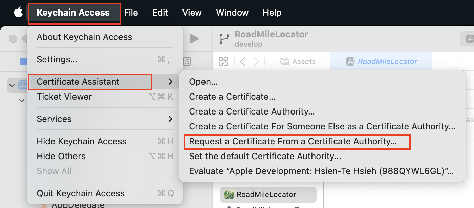This screenshot has height=208, width=474.
Task: Select Quit Keychain Access
Action: point(81,193)
